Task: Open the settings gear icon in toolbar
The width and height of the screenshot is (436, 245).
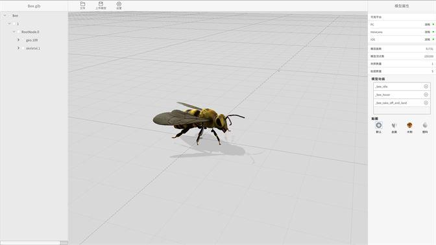Action: 119,4
